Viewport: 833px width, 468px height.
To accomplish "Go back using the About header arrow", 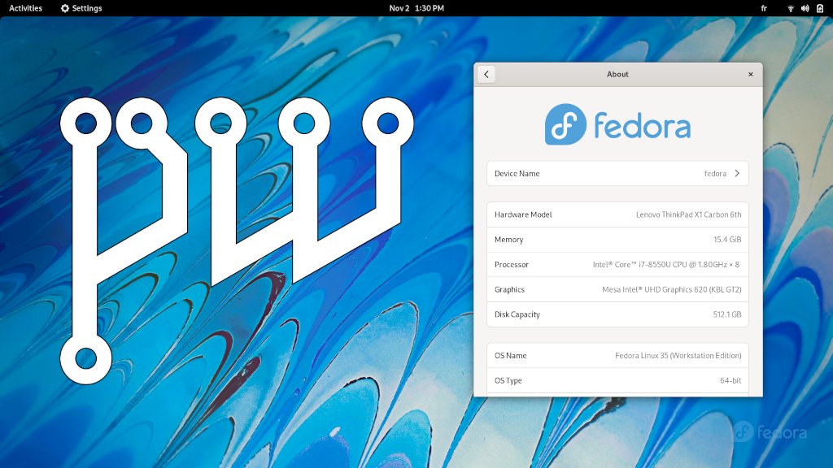I will [486, 74].
